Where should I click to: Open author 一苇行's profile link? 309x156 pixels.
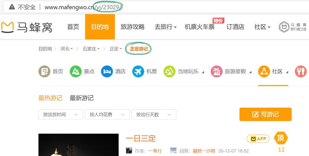coord(155,151)
